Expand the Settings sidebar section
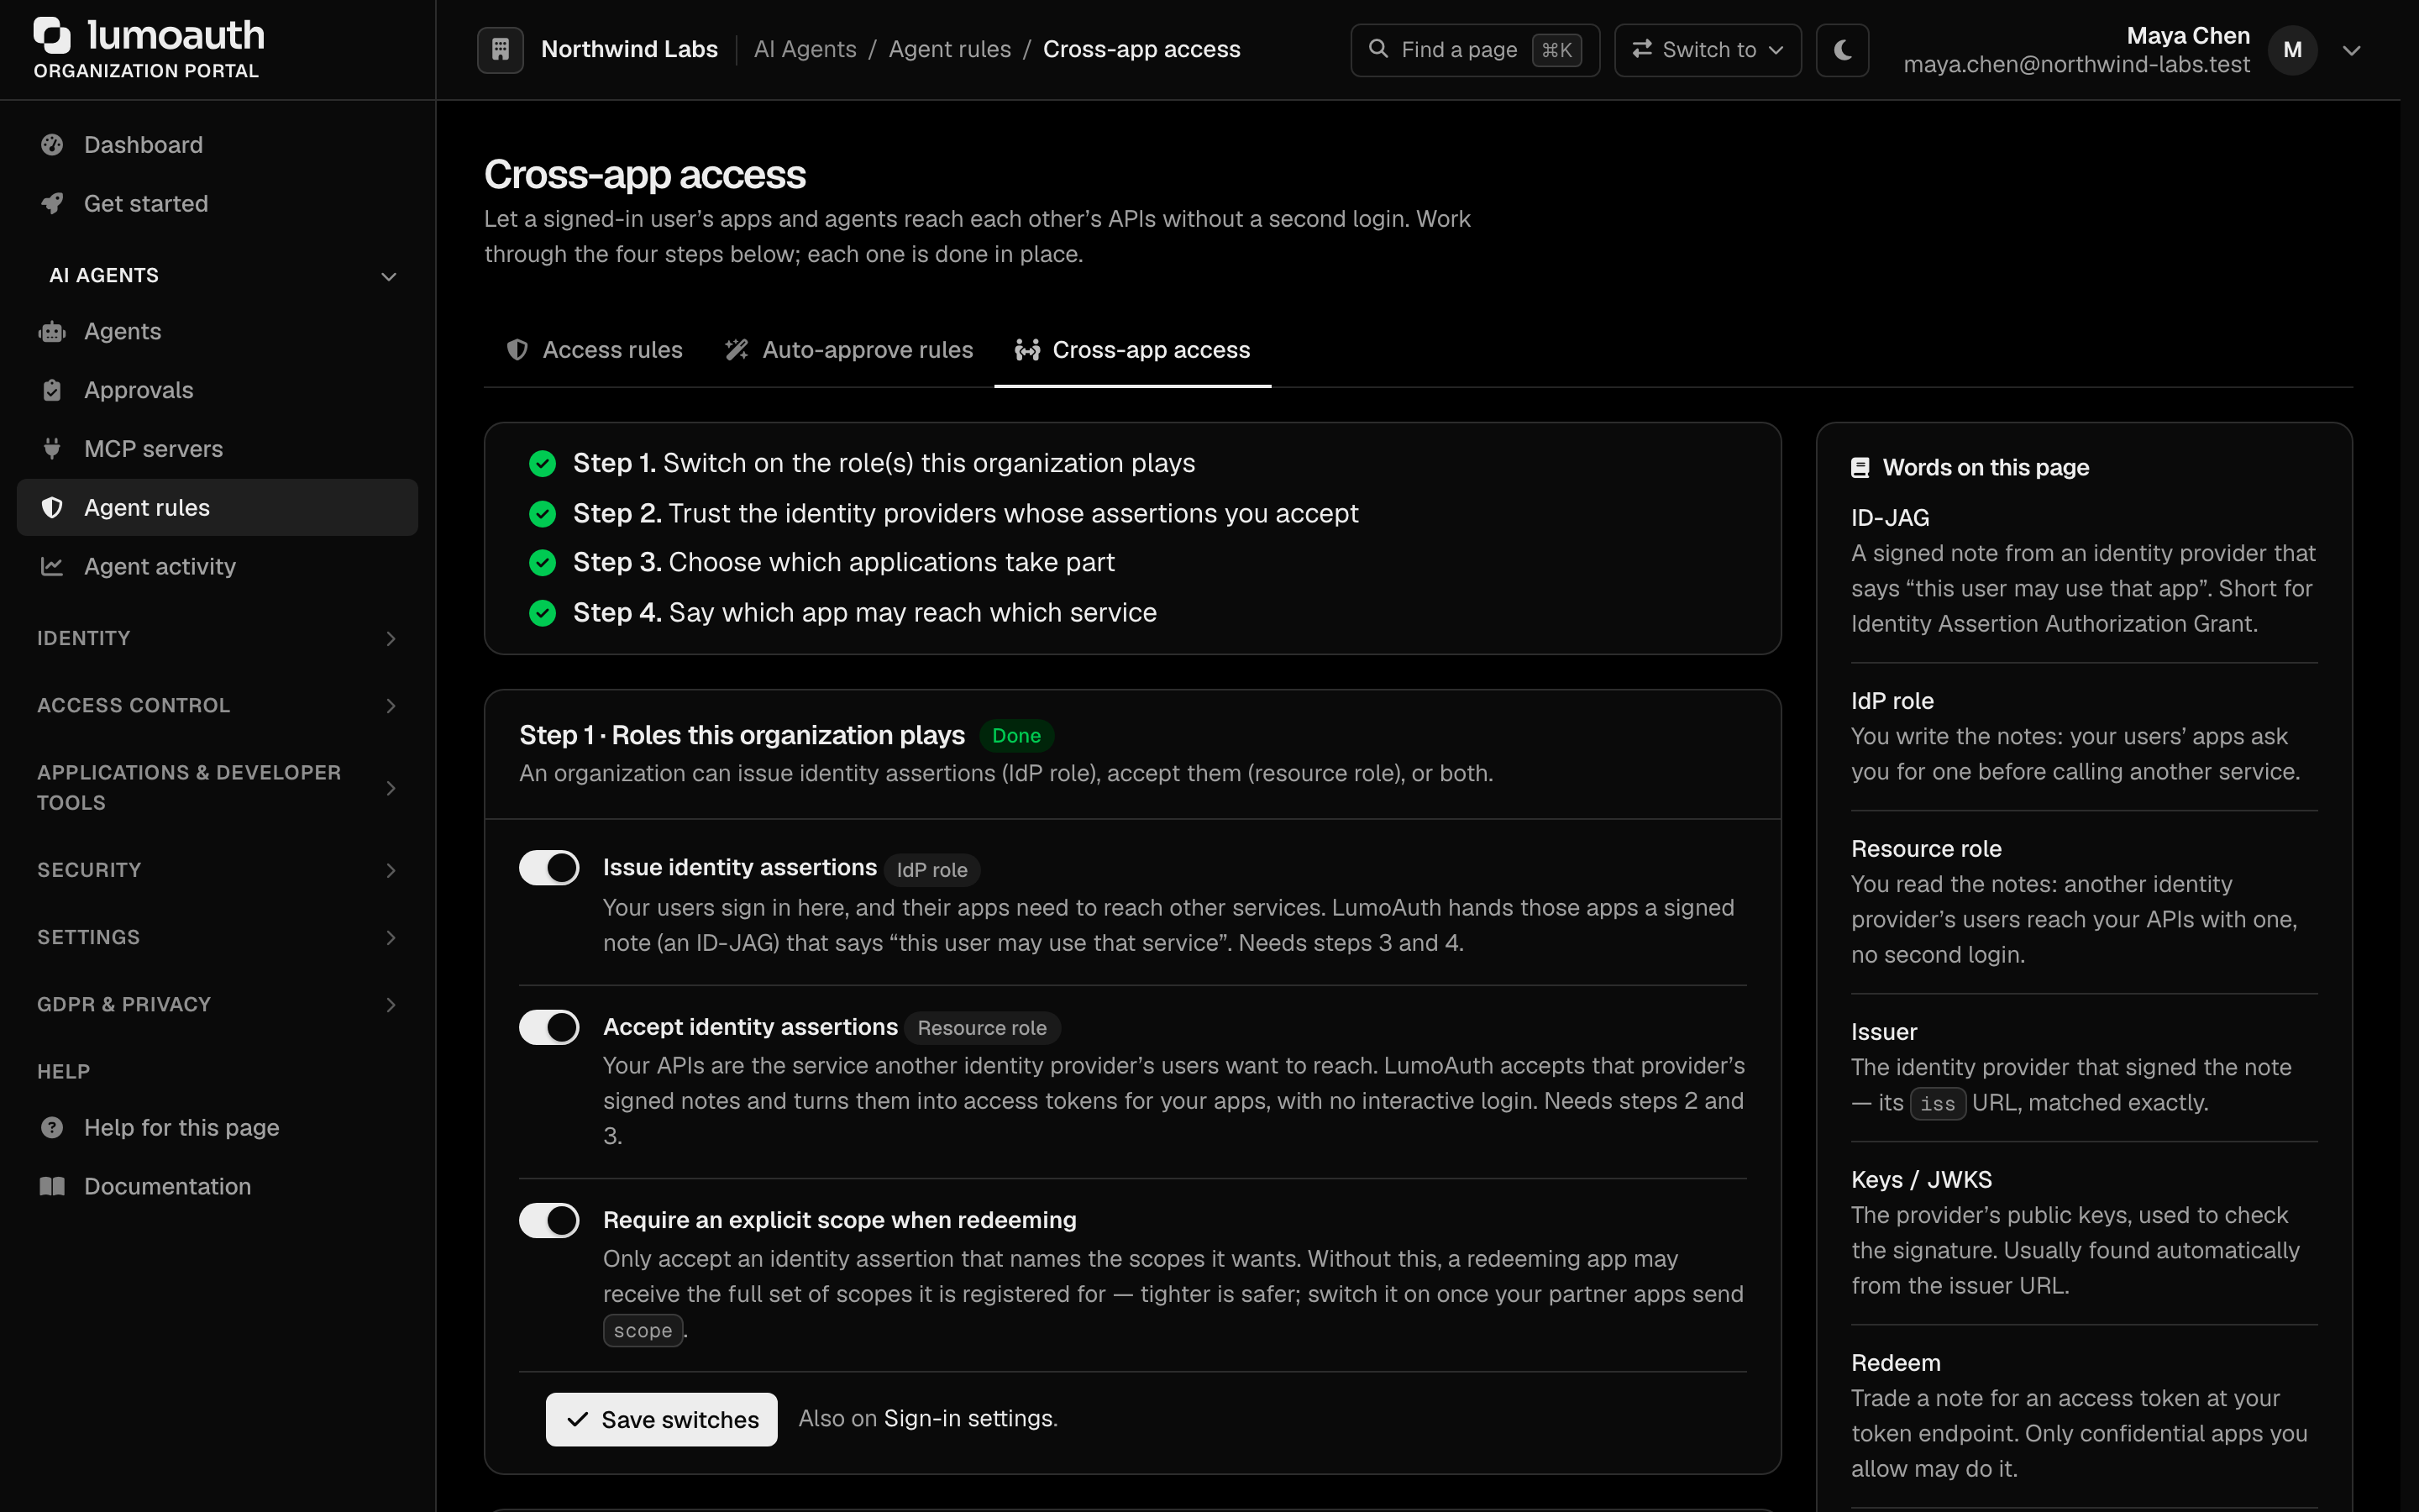This screenshot has width=2419, height=1512. (x=217, y=938)
